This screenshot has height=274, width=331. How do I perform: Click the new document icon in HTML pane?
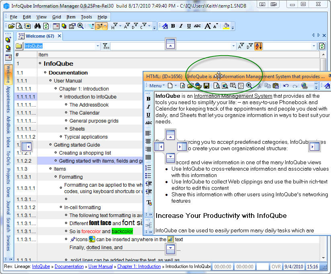[170, 86]
